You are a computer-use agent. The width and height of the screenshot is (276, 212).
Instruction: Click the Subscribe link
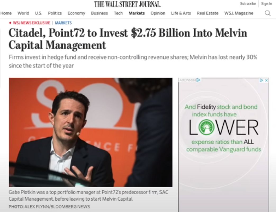coord(248,4)
